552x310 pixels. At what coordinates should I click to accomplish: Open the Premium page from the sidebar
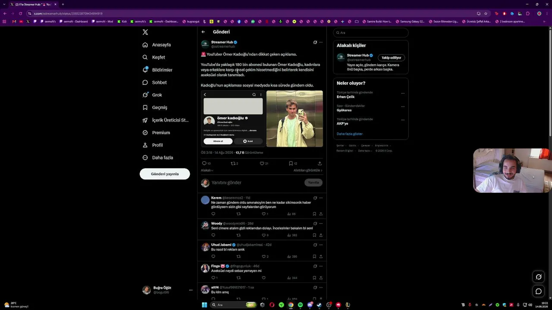click(x=156, y=133)
